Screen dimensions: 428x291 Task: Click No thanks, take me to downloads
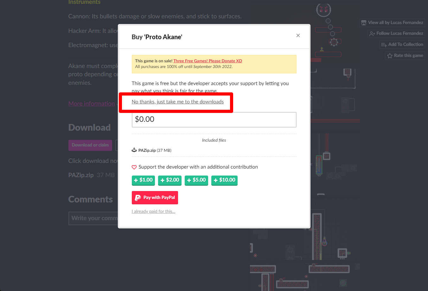178,102
